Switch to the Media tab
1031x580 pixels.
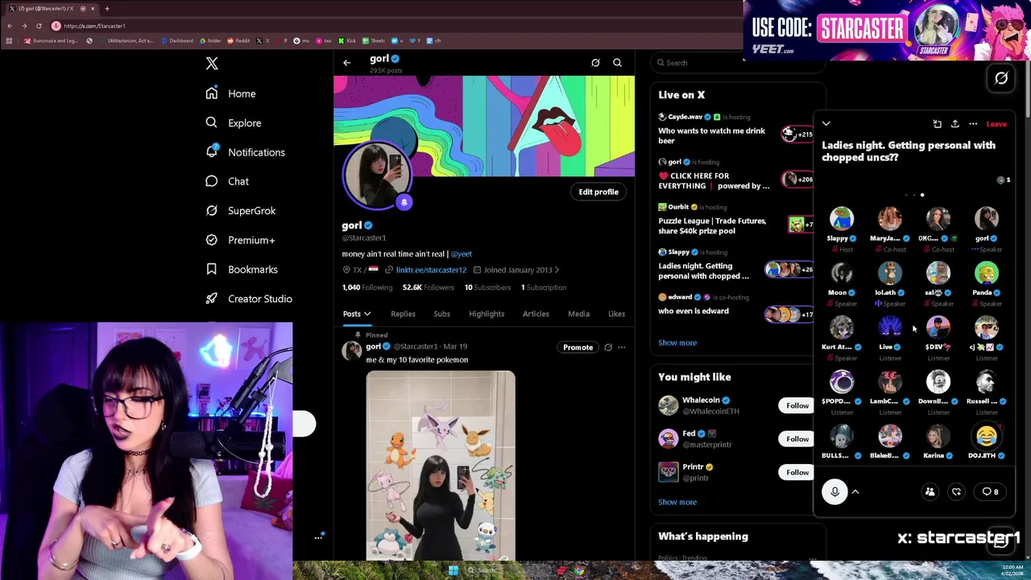point(578,314)
